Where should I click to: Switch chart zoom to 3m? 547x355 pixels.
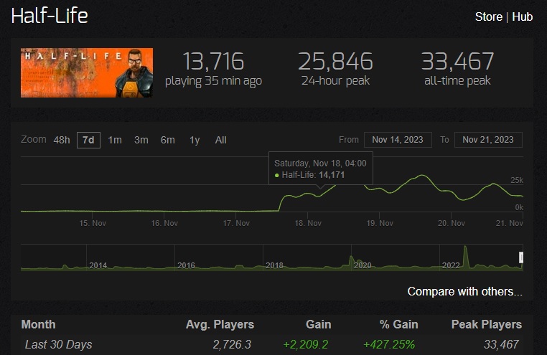141,140
